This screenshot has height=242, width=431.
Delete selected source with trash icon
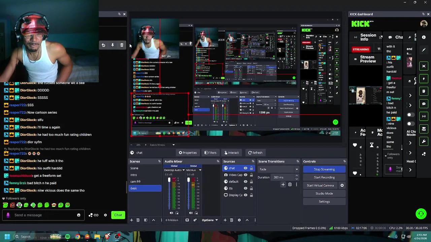[x=231, y=220]
